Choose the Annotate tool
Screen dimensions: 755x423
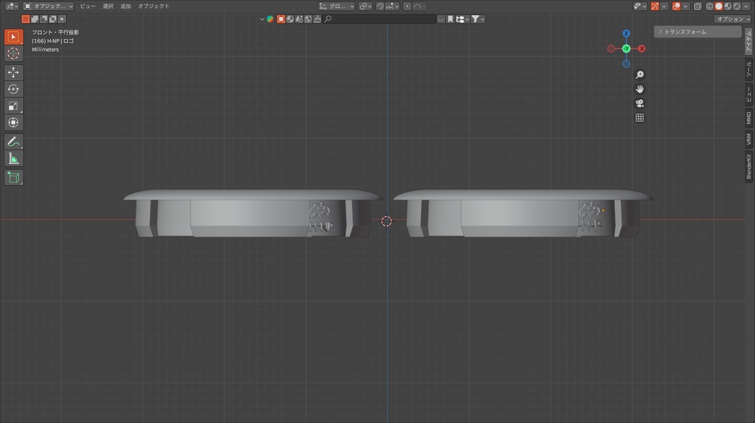(13, 141)
